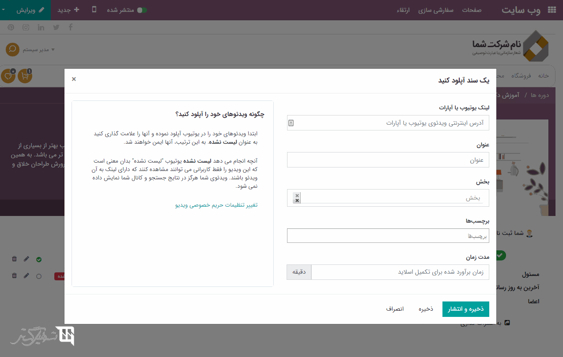This screenshot has height=357, width=563.
Task: Open the shopping cart icon
Action: (25, 76)
